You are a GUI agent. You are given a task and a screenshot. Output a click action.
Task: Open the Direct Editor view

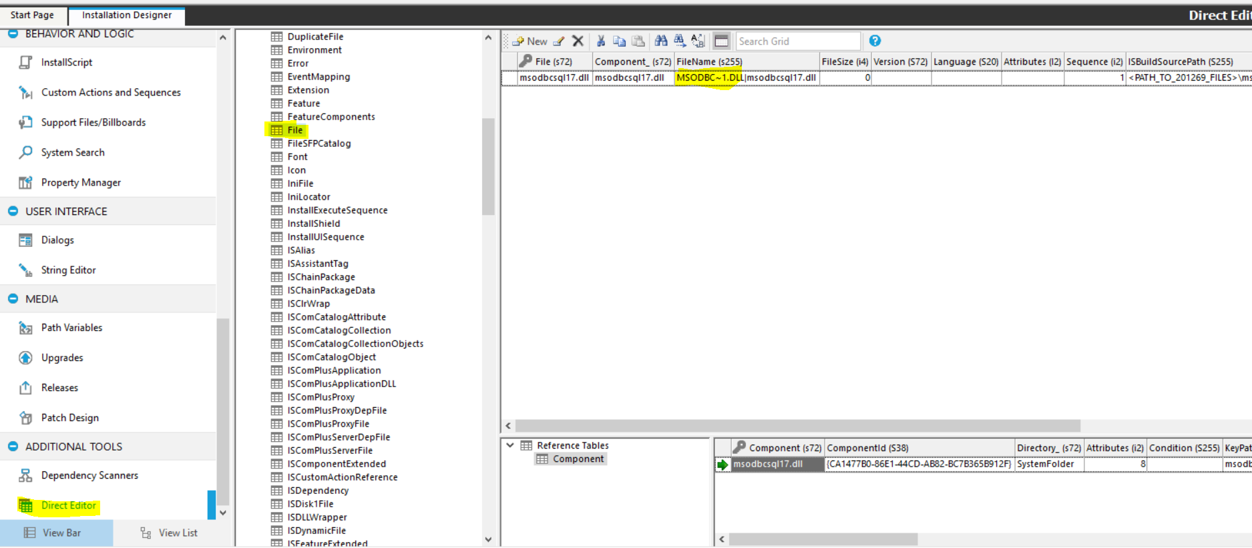[68, 506]
